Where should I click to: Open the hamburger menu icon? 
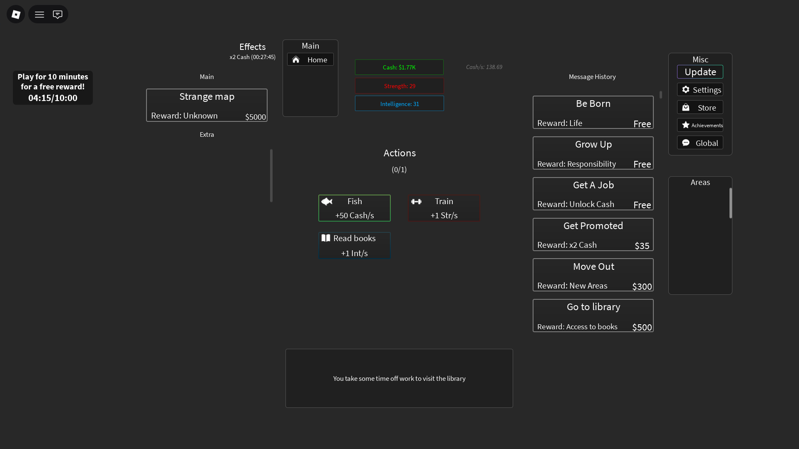[40, 15]
